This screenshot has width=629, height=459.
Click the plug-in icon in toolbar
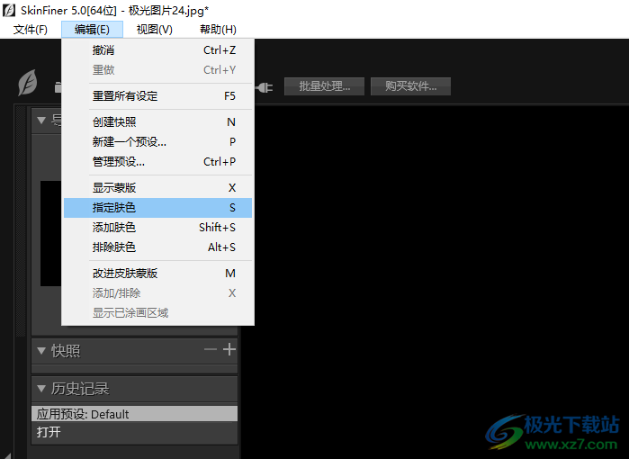click(x=265, y=87)
